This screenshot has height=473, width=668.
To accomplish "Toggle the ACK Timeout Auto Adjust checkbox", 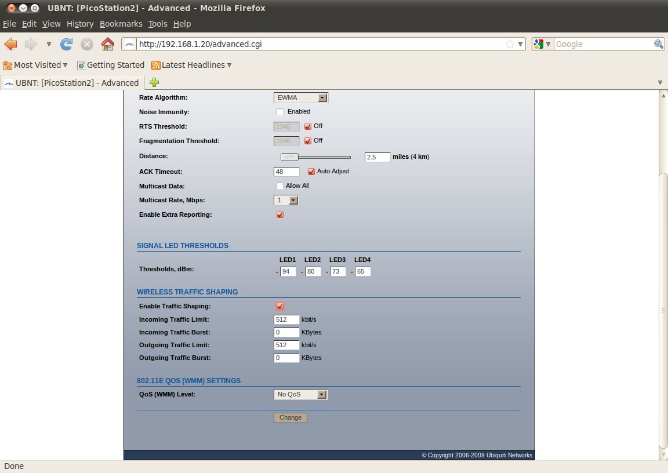I will (311, 172).
